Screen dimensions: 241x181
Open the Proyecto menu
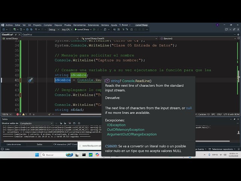coord(37,25)
